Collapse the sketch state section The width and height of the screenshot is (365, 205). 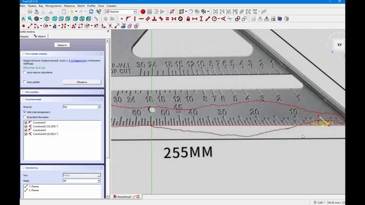(102, 54)
